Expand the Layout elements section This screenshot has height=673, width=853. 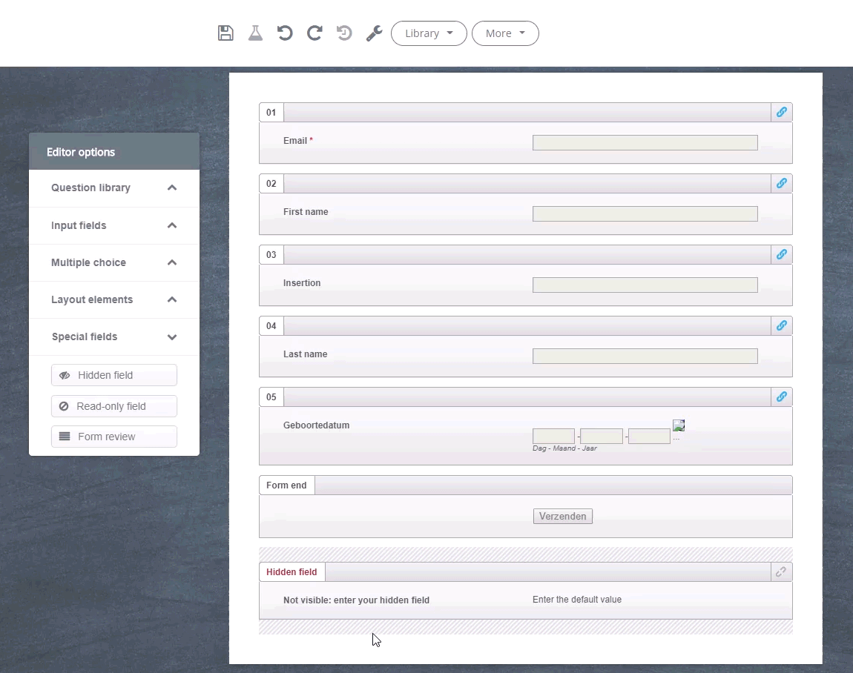tap(114, 299)
